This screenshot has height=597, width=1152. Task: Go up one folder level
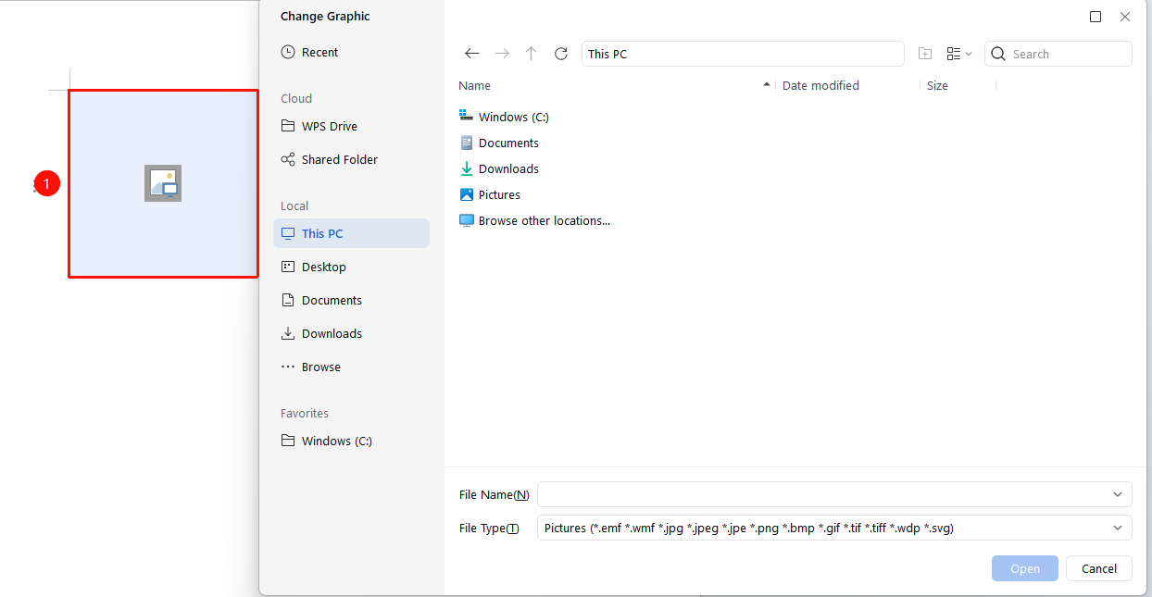tap(531, 54)
